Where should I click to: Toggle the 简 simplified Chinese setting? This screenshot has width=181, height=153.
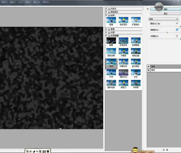pos(40,151)
